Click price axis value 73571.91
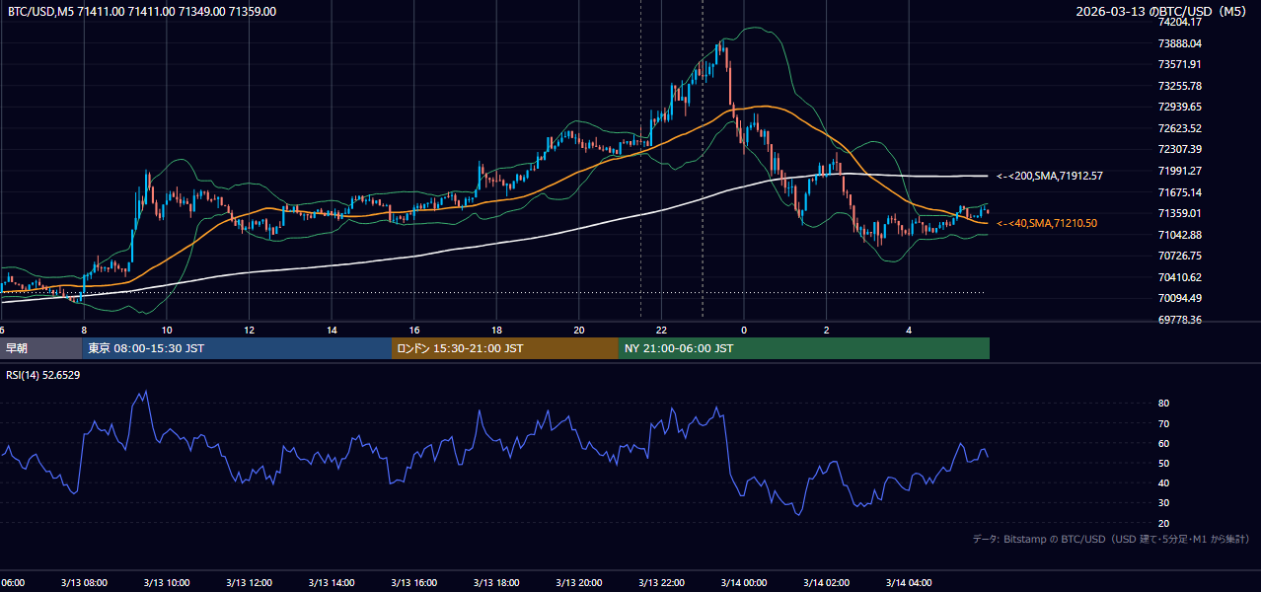 (x=1180, y=64)
